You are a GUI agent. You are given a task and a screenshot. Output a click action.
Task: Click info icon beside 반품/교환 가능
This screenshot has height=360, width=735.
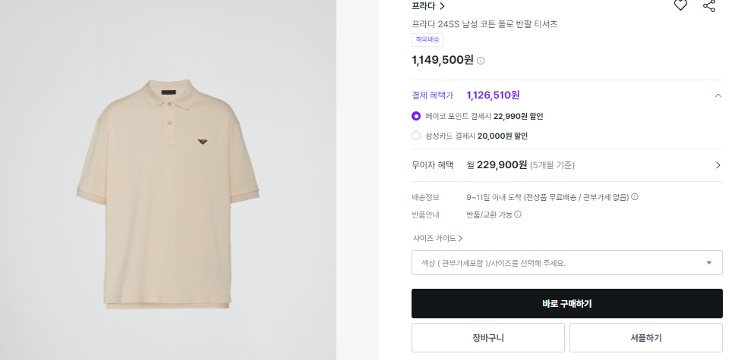coord(518,214)
